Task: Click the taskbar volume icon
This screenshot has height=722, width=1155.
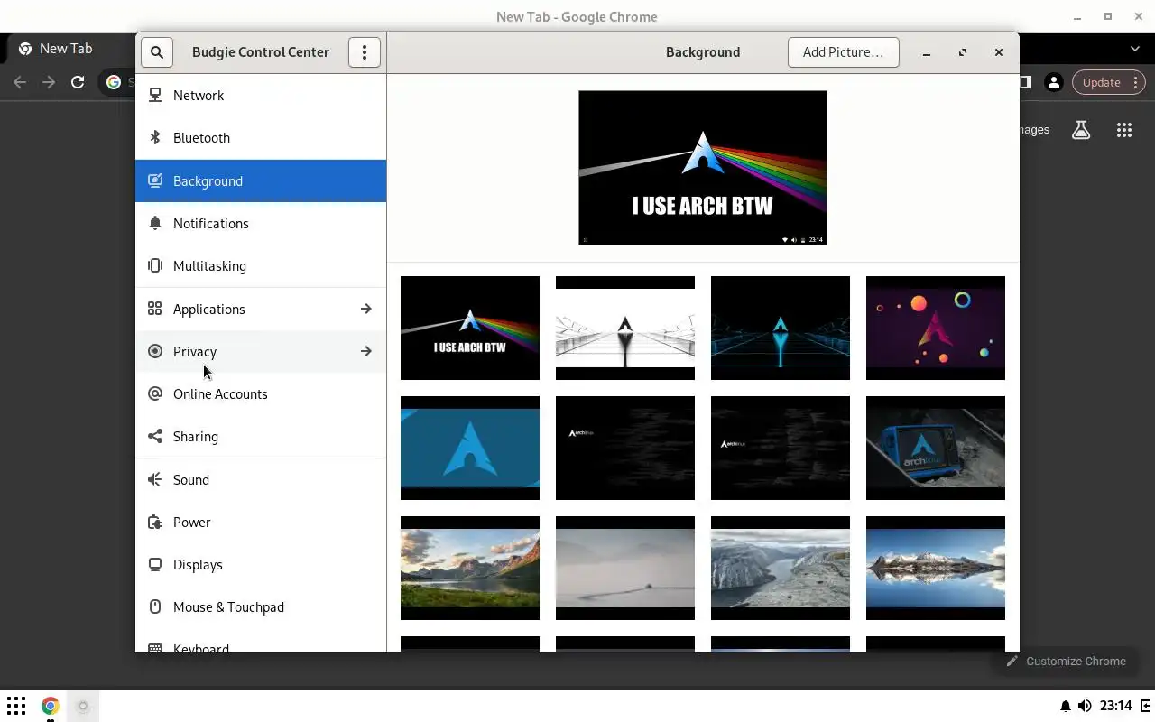Action: 1085,706
